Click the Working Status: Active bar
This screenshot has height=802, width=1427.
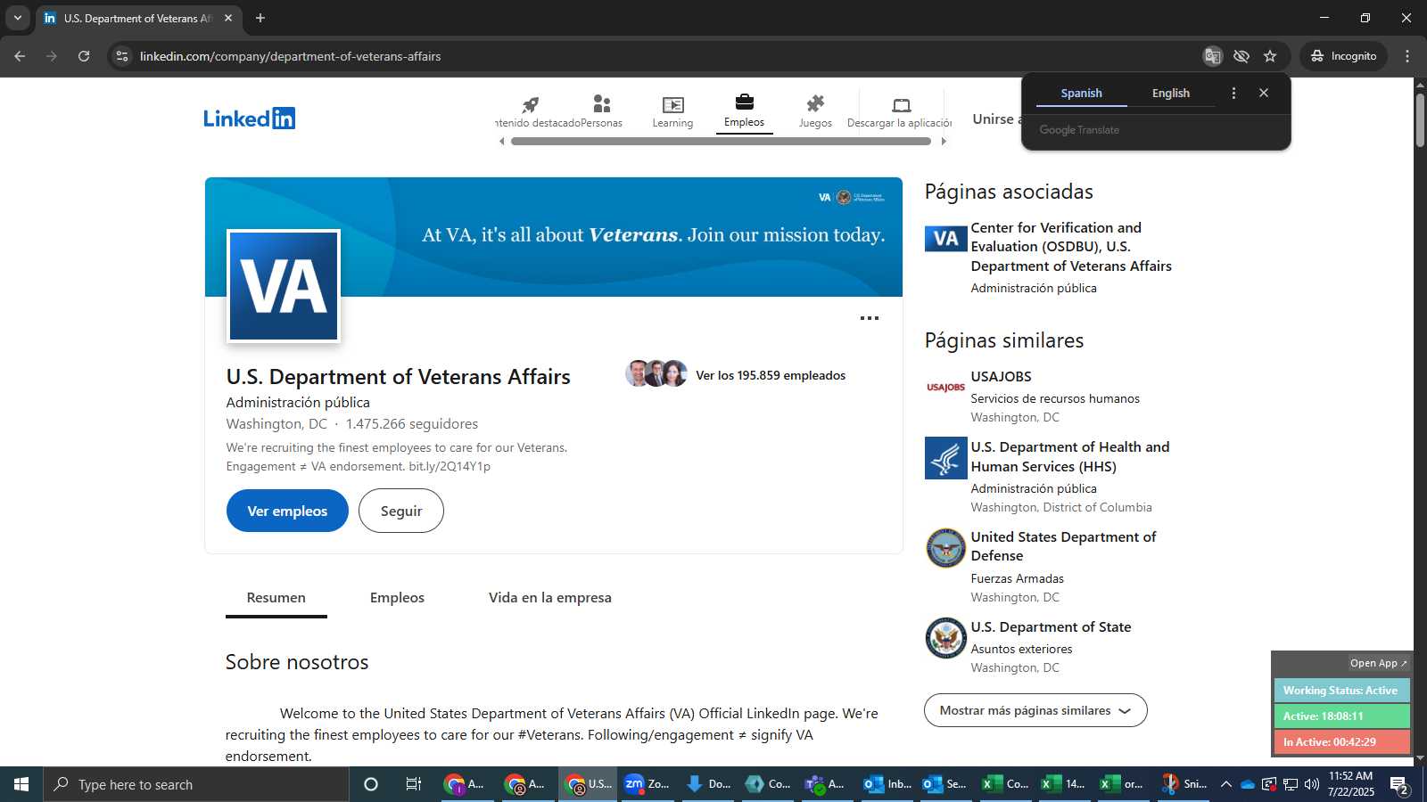point(1341,691)
